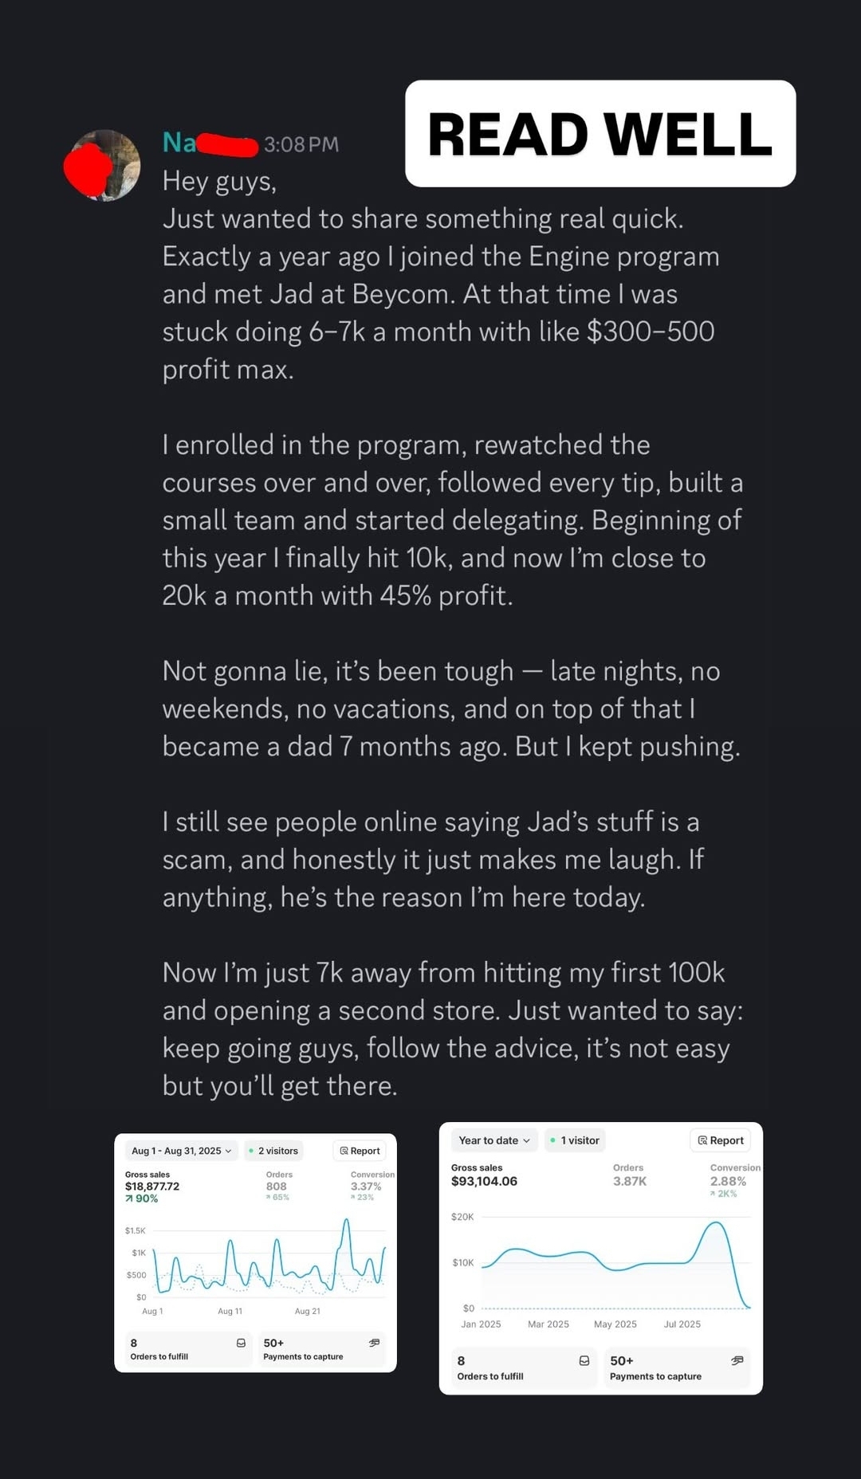Screen dimensions: 861x1479
Task: Click the Report button in the August dashboard
Action: point(360,1151)
